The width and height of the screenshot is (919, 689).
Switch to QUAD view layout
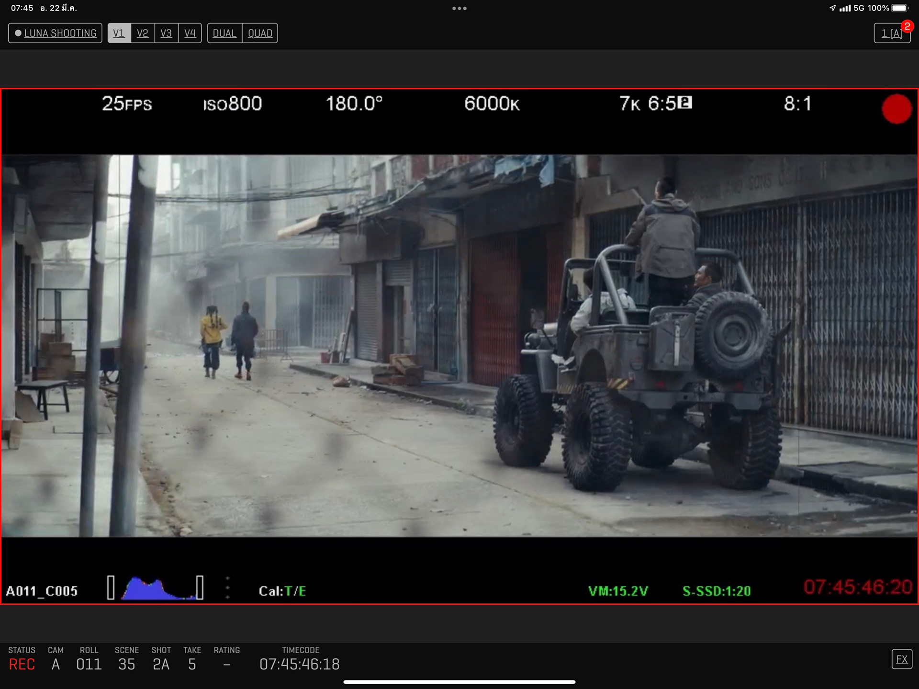(x=260, y=33)
